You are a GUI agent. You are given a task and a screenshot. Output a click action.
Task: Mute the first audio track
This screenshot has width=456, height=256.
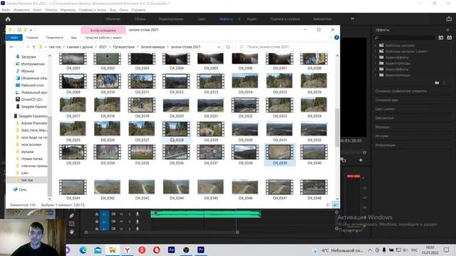122,214
